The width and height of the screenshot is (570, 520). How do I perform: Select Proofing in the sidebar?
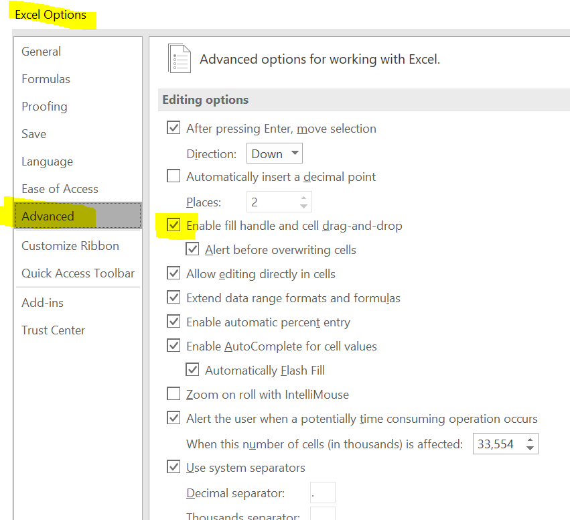click(x=44, y=107)
